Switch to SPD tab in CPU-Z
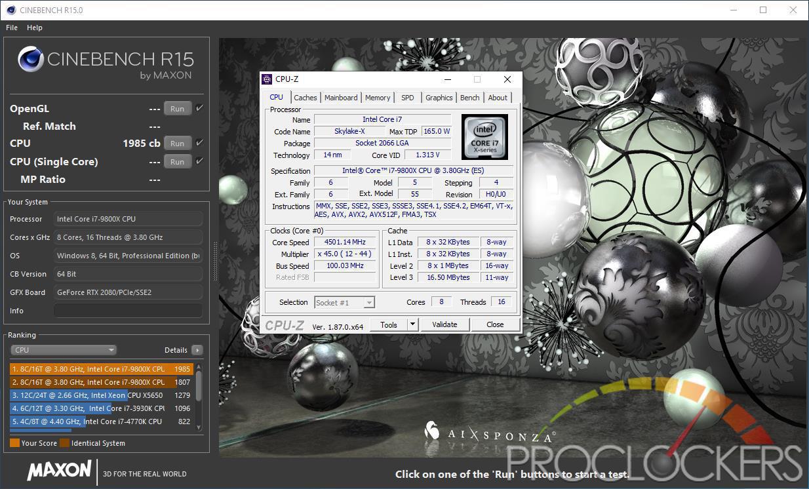 coord(408,98)
